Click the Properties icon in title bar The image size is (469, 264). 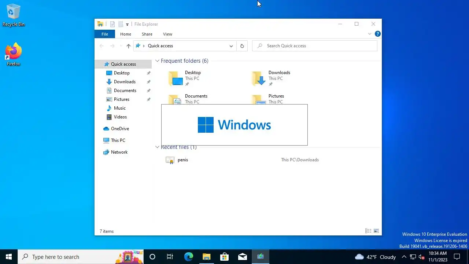point(112,24)
